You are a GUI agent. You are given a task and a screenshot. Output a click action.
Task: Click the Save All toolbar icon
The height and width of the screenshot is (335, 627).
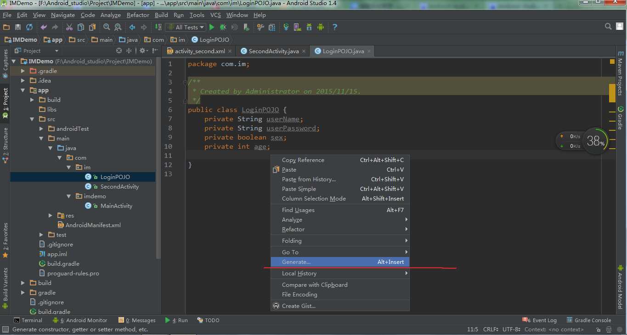tap(18, 27)
